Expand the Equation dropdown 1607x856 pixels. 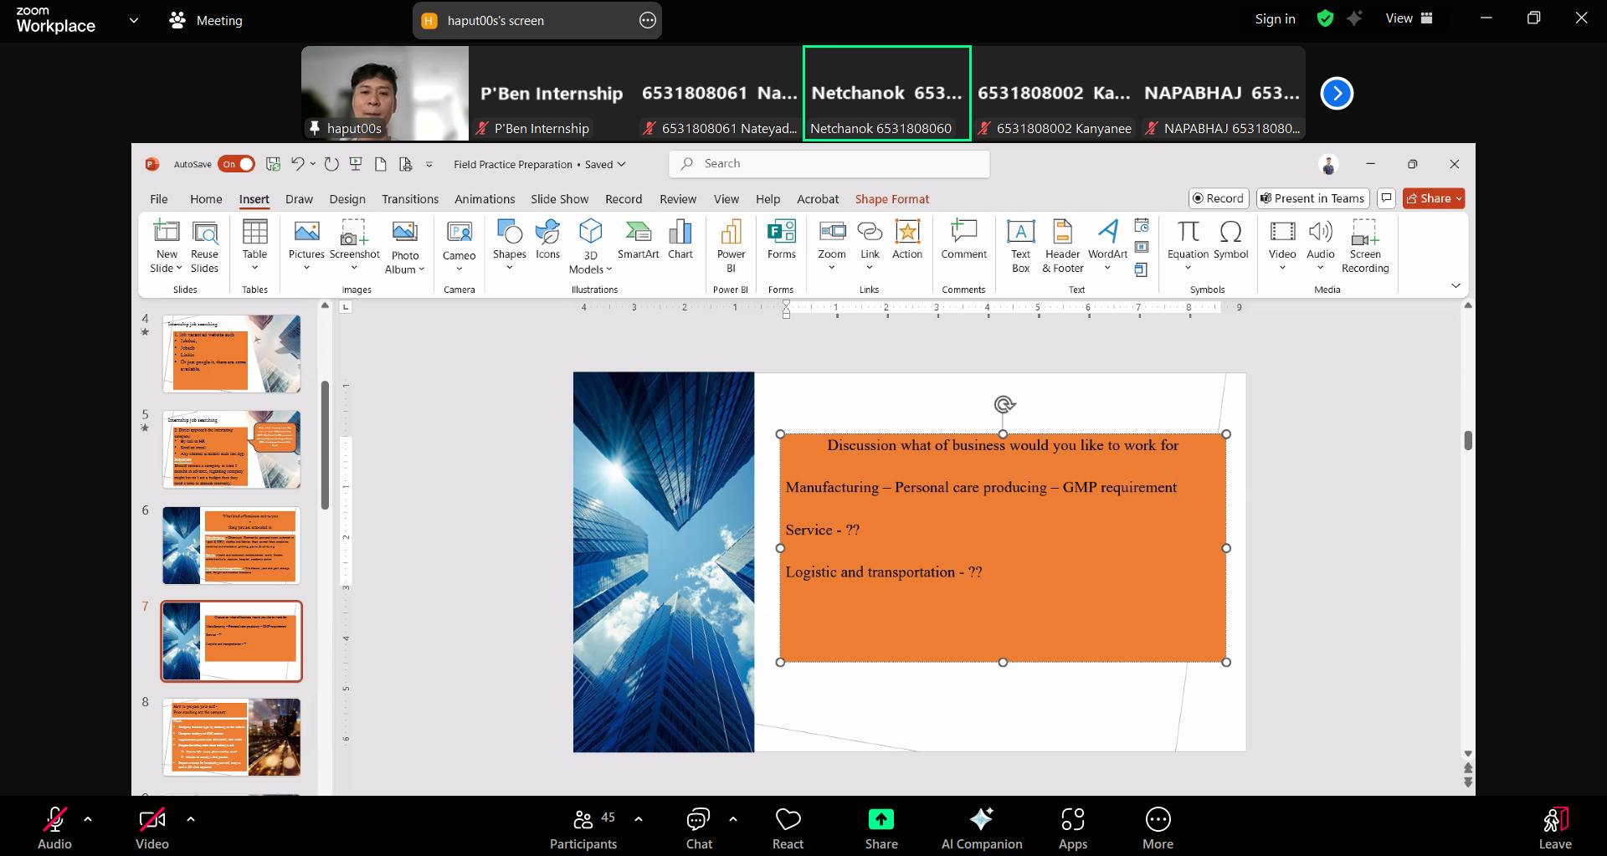coord(1188,268)
